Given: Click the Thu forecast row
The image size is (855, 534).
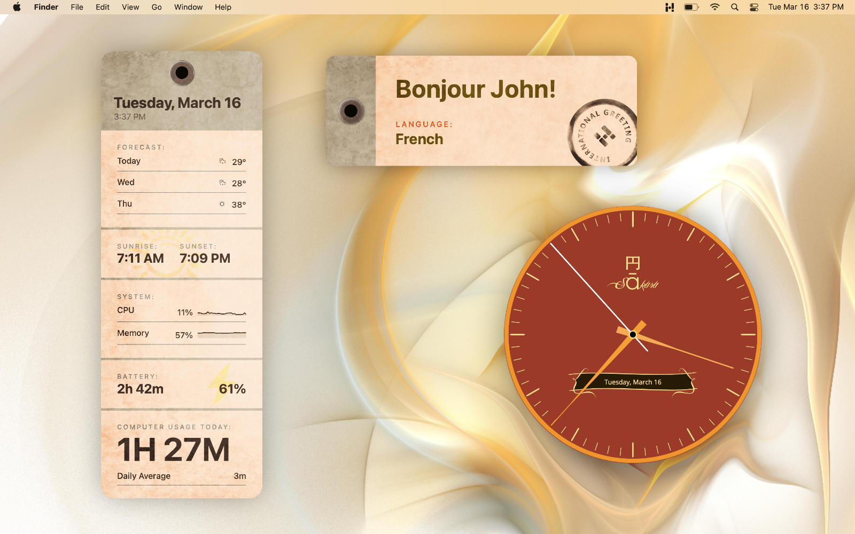Looking at the screenshot, I should tap(182, 204).
